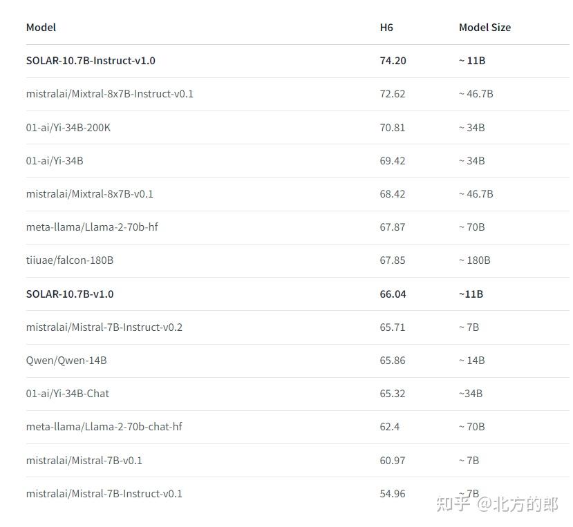The height and width of the screenshot is (527, 573).
Task: Click mistralai/Mistral-7B-Instruct-v0.1 model name
Action: [x=104, y=494]
